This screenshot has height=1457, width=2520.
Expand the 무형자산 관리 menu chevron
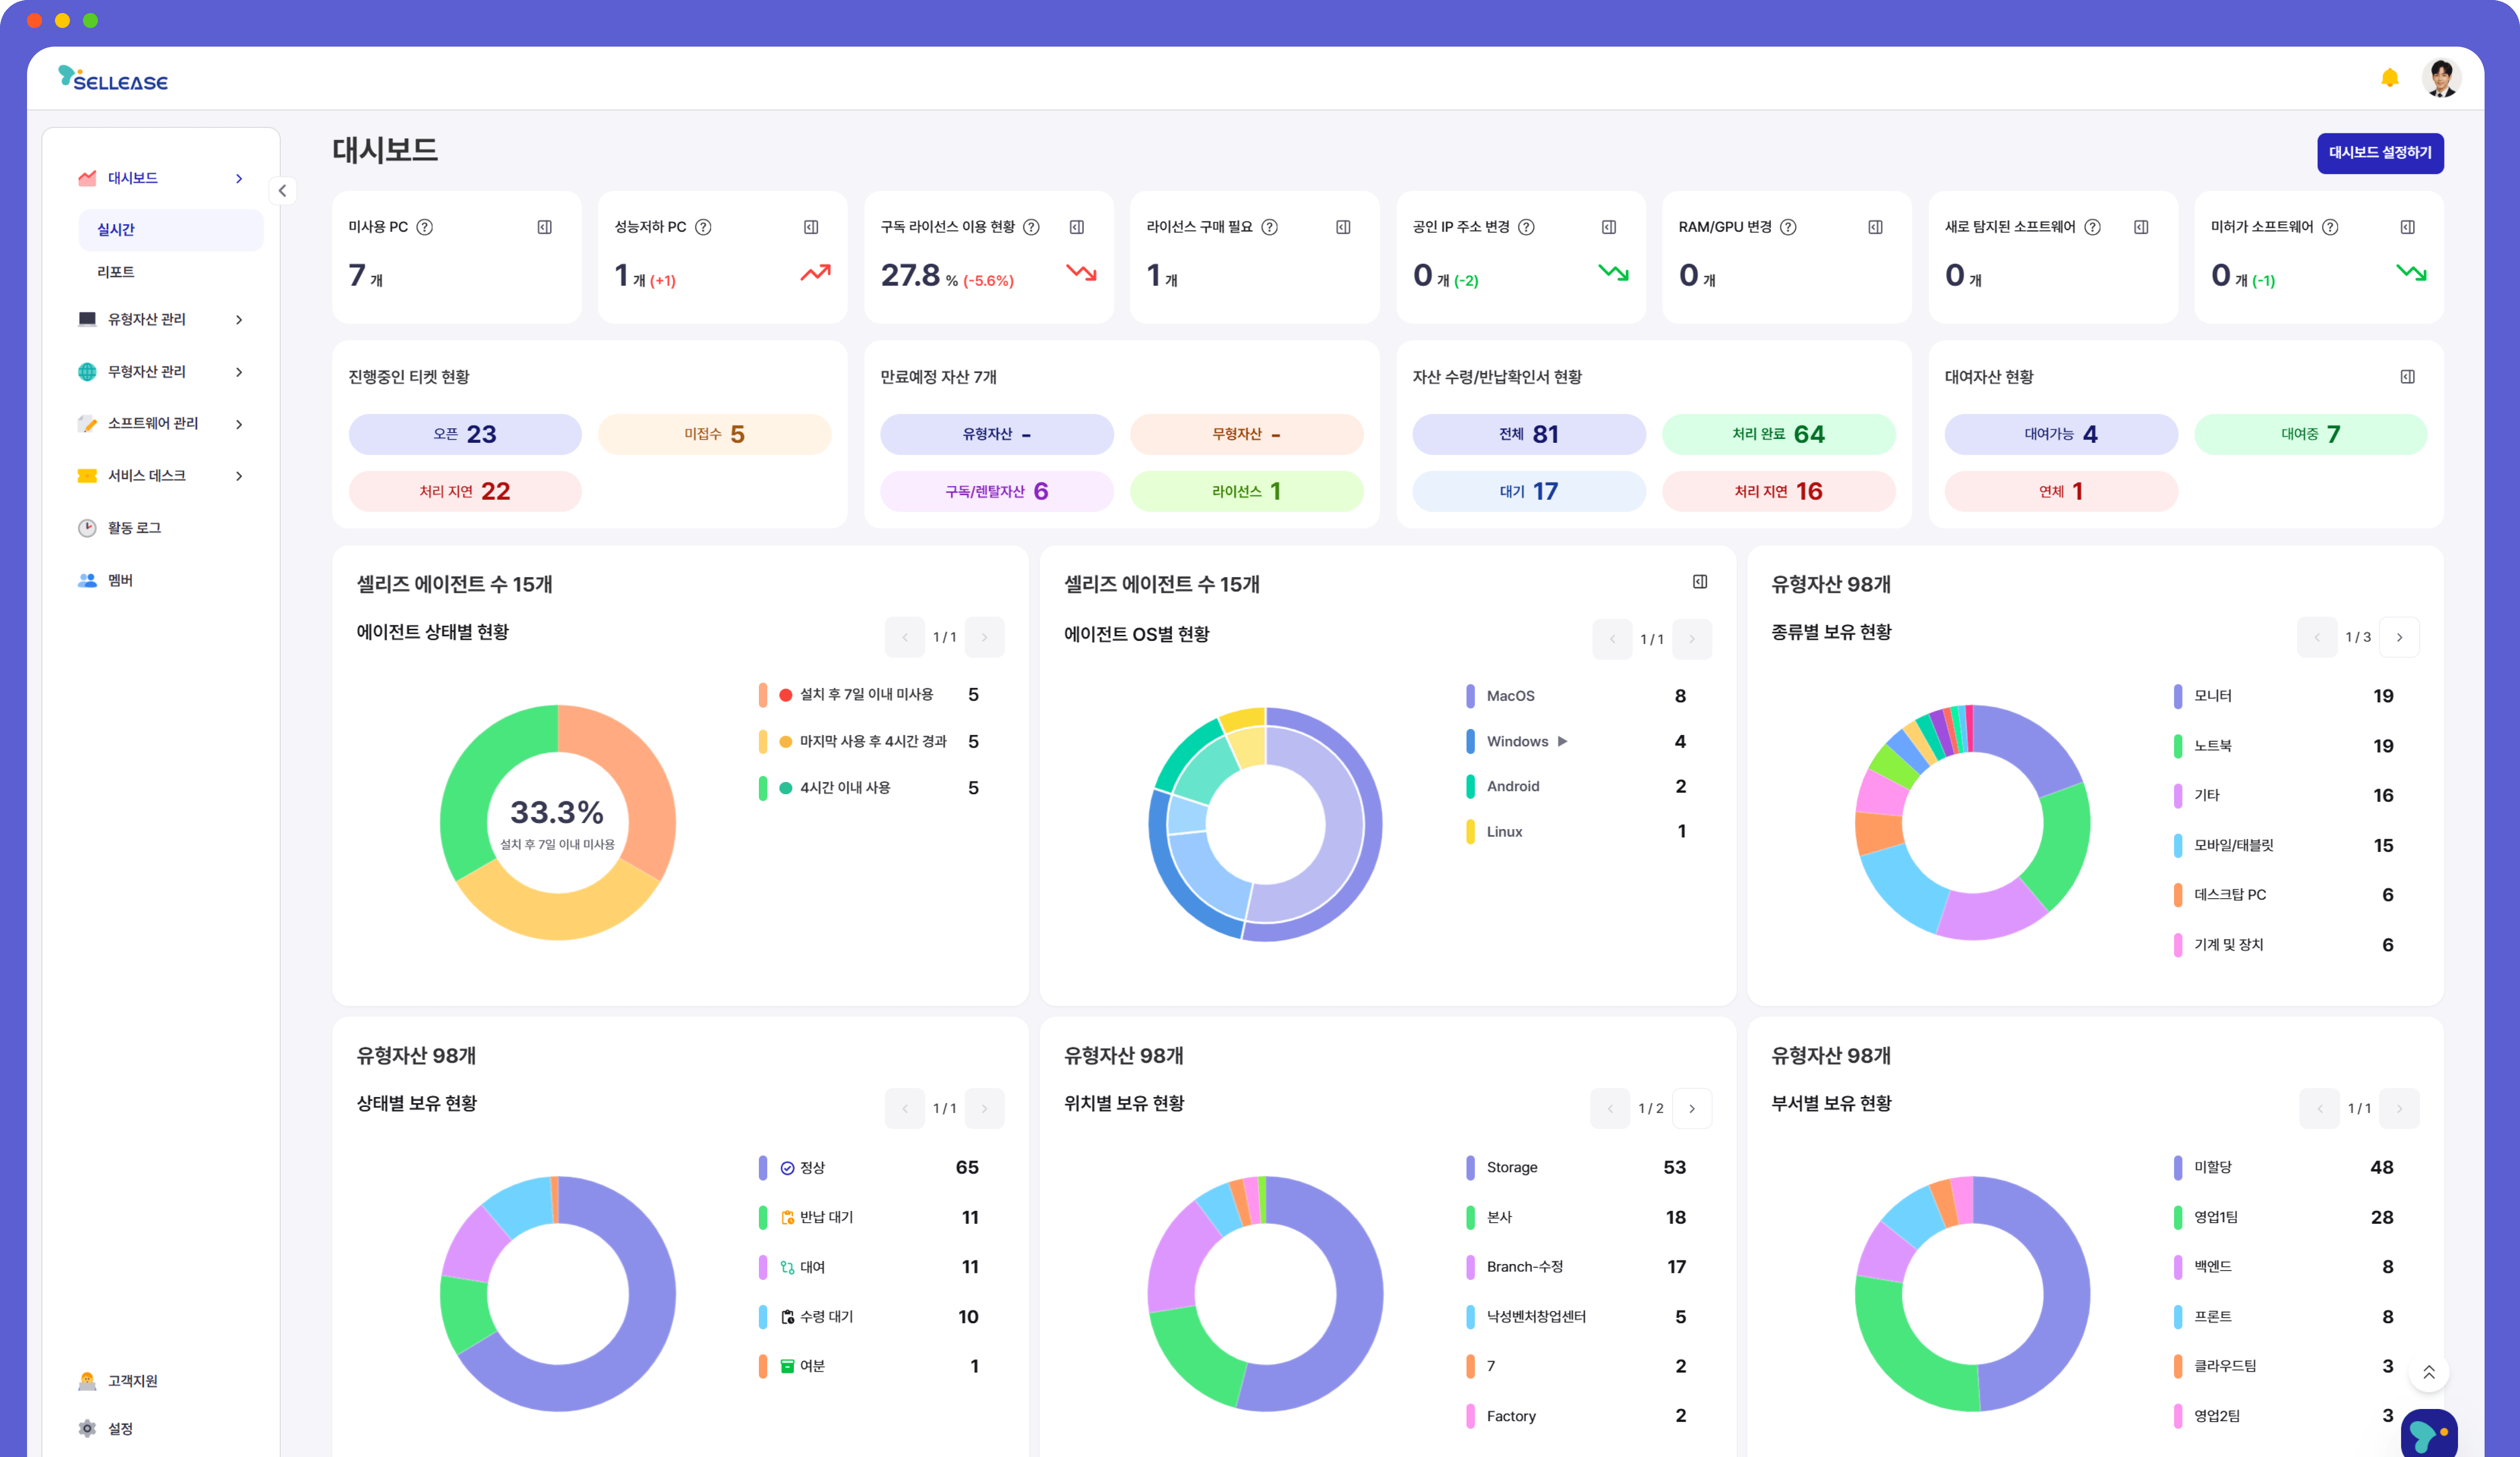(x=239, y=372)
